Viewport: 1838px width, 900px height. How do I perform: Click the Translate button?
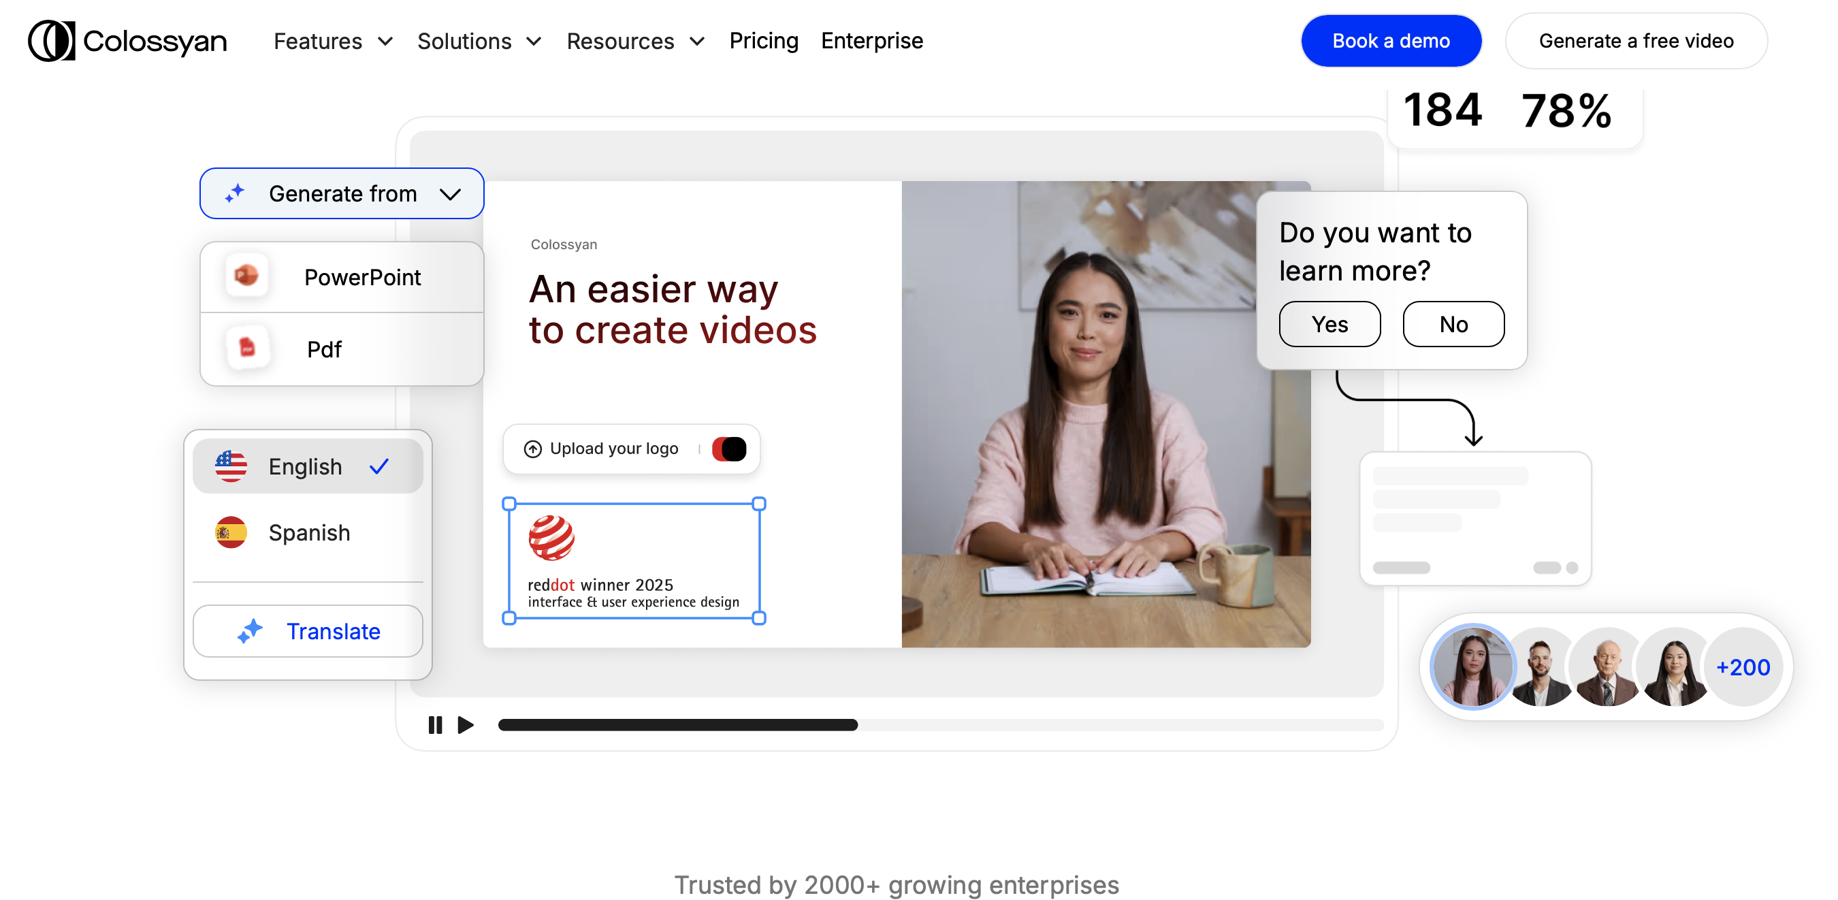pos(308,631)
